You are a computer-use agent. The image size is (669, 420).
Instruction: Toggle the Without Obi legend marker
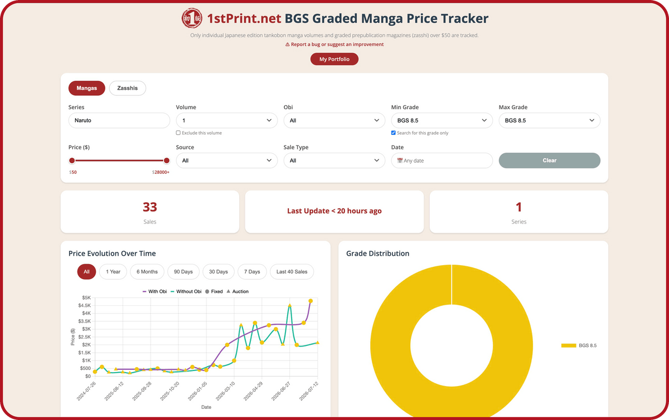[x=173, y=291]
